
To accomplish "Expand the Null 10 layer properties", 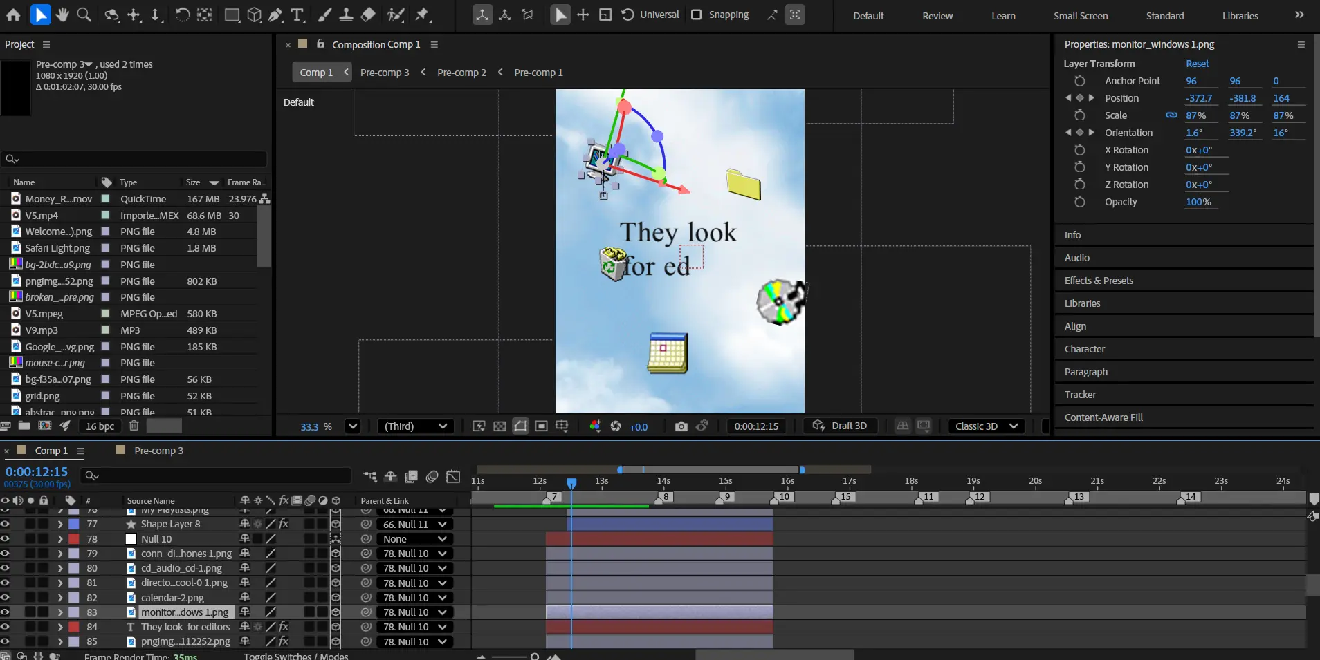I will click(60, 539).
